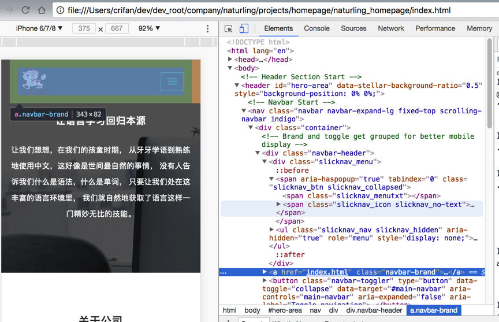Open the Performance tab
Screen dimensions: 499x322
pyautogui.click(x=435, y=28)
